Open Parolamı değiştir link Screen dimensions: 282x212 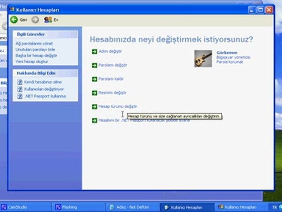113,65
